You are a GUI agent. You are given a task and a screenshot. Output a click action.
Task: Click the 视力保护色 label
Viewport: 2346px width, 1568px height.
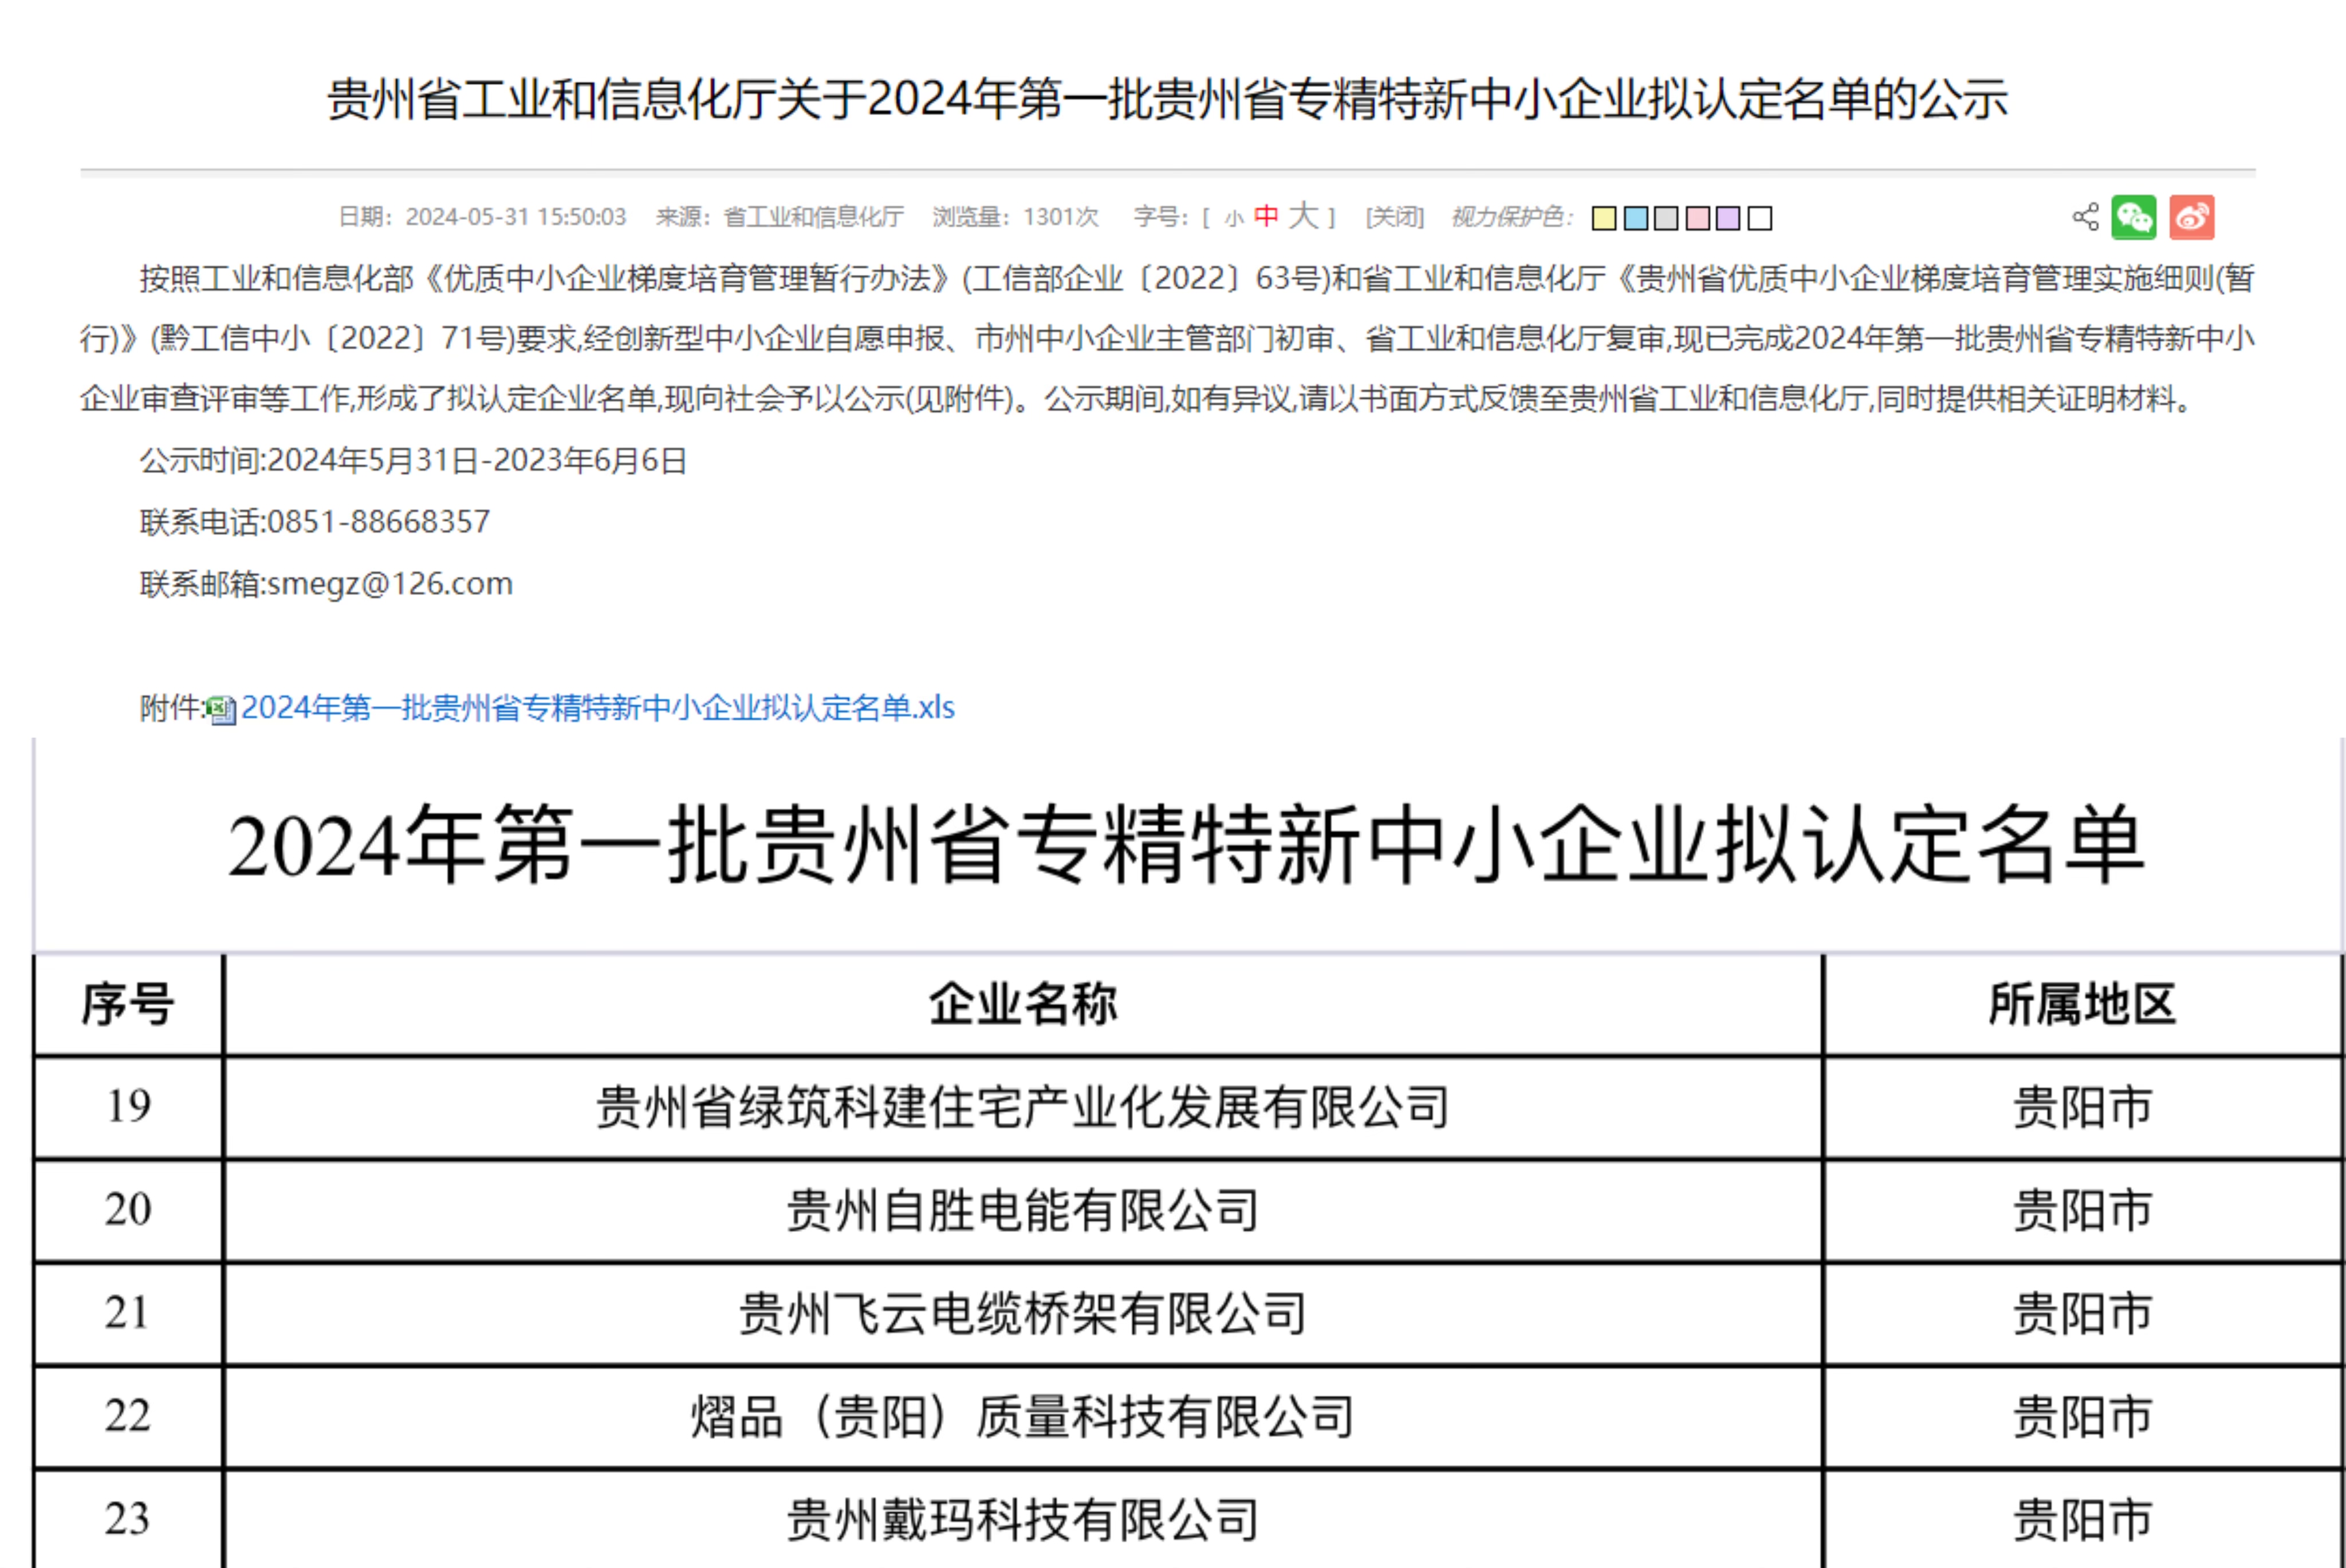click(1512, 217)
